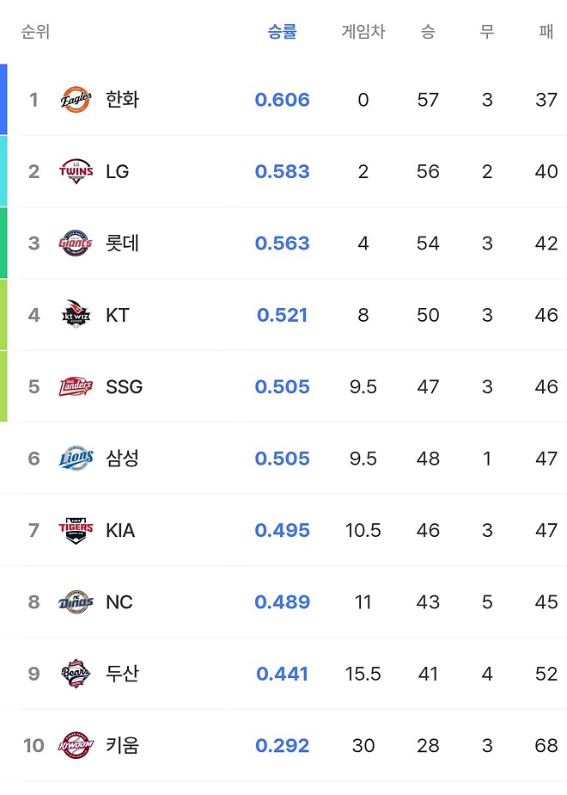The width and height of the screenshot is (567, 795).
Task: Open the Lotte Giants logo
Action: [77, 243]
